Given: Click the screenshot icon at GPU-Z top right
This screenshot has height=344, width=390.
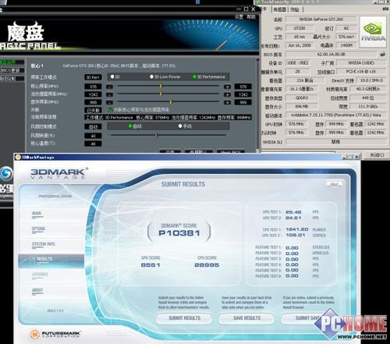Looking at the screenshot, I should click(385, 9).
